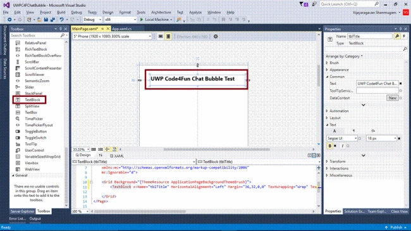
Task: Click horizontal split view icon
Action: pos(314,156)
